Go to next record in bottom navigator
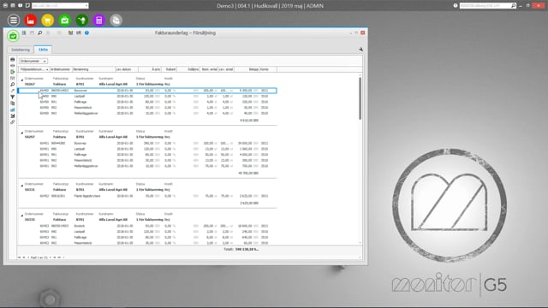Viewport: 548px width, 308px height. tap(51, 258)
